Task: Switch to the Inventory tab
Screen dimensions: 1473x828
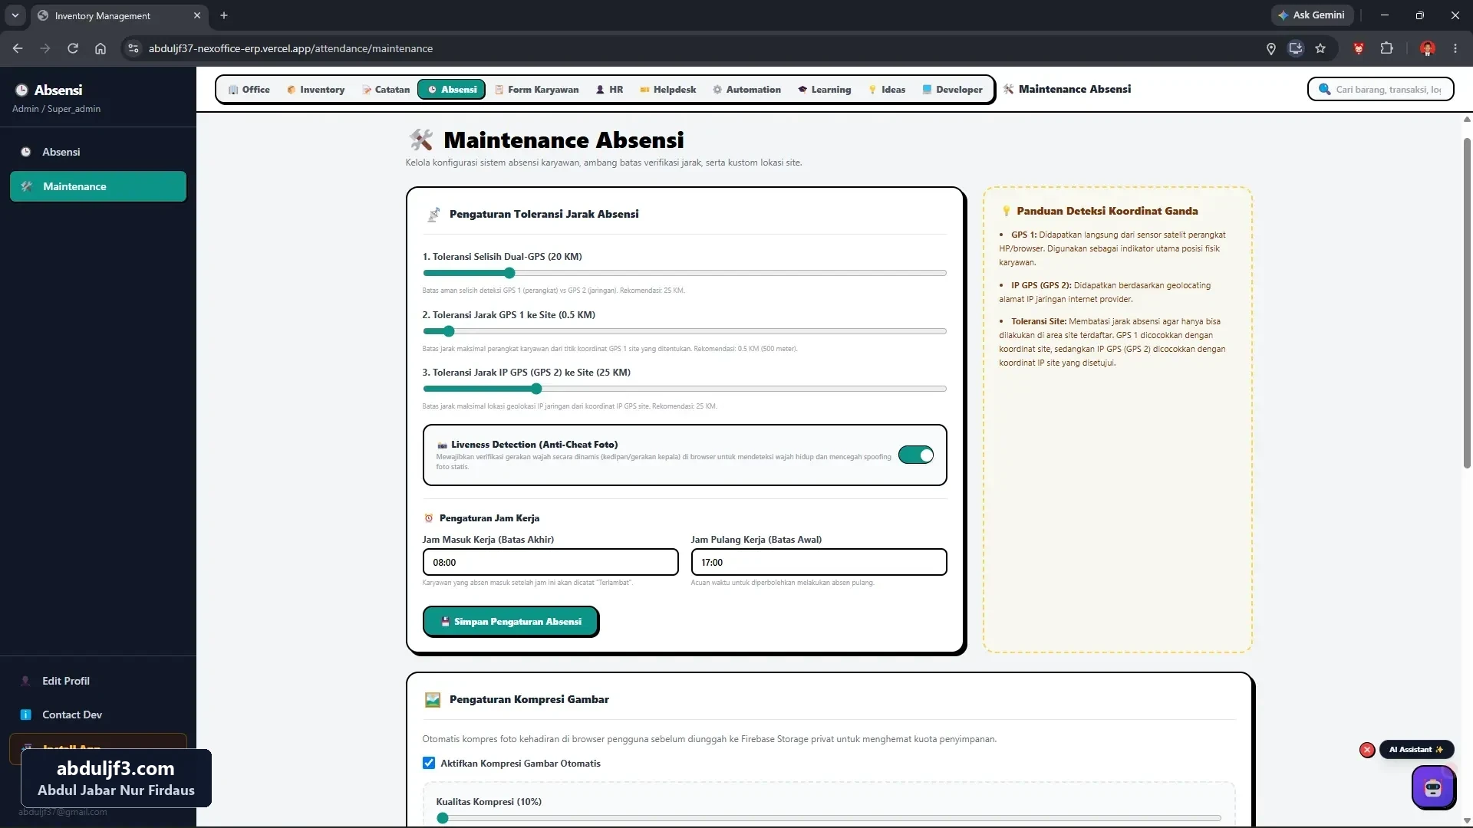Action: pos(315,90)
